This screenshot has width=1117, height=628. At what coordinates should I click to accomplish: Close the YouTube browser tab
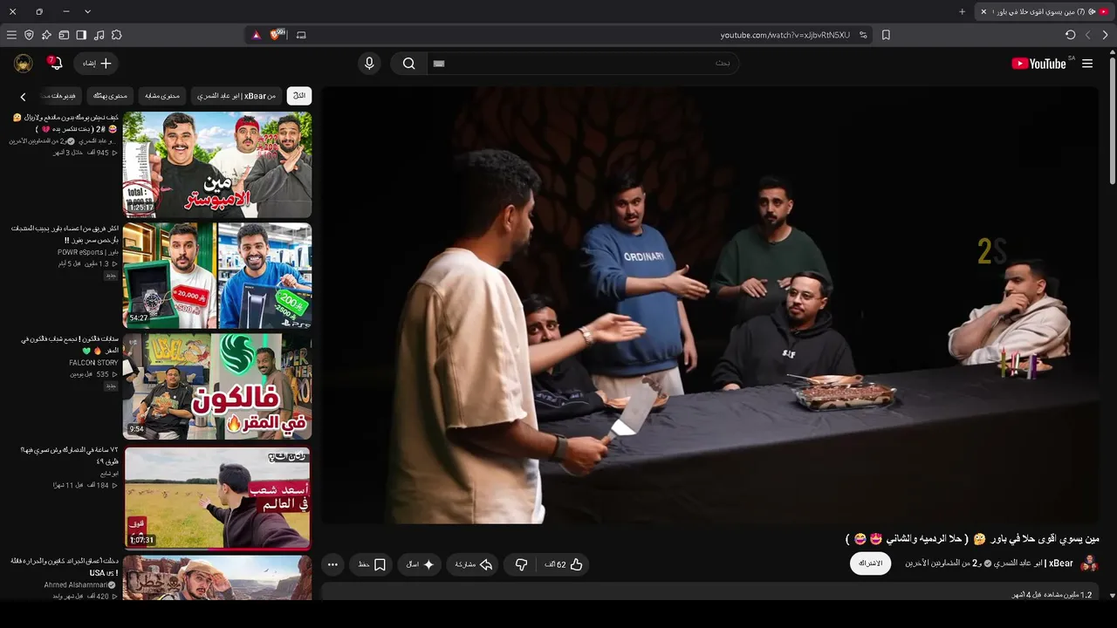(983, 11)
